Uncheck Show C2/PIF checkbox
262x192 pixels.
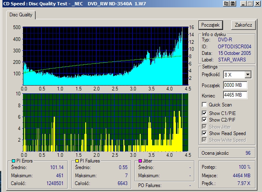pyautogui.click(x=204, y=120)
